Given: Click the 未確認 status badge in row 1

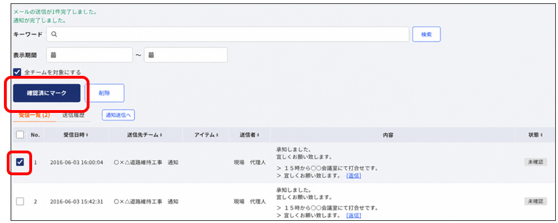Looking at the screenshot, I should [535, 162].
